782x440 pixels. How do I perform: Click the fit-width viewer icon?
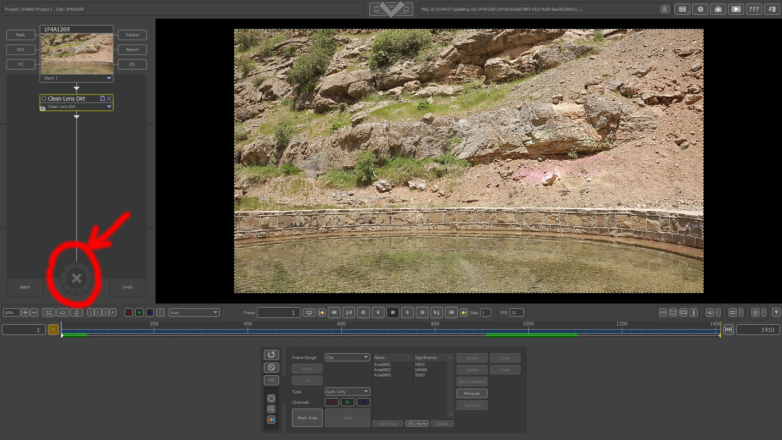click(x=63, y=313)
